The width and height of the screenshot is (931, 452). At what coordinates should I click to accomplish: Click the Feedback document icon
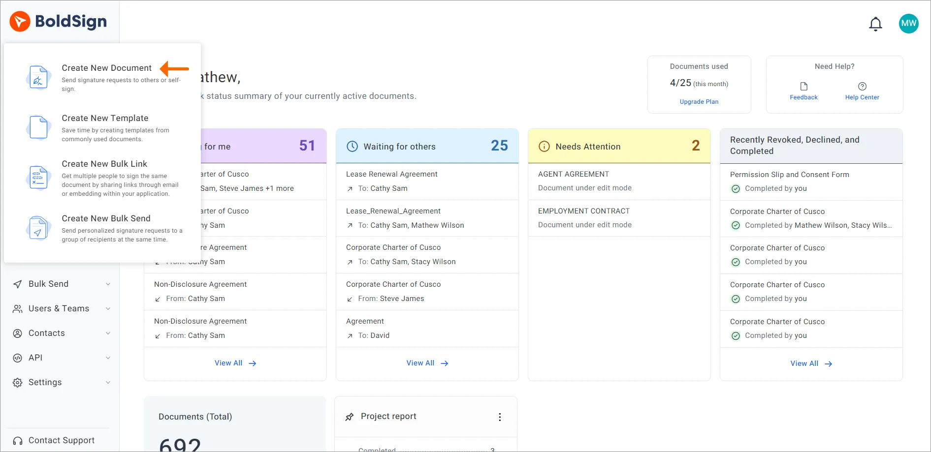click(804, 87)
